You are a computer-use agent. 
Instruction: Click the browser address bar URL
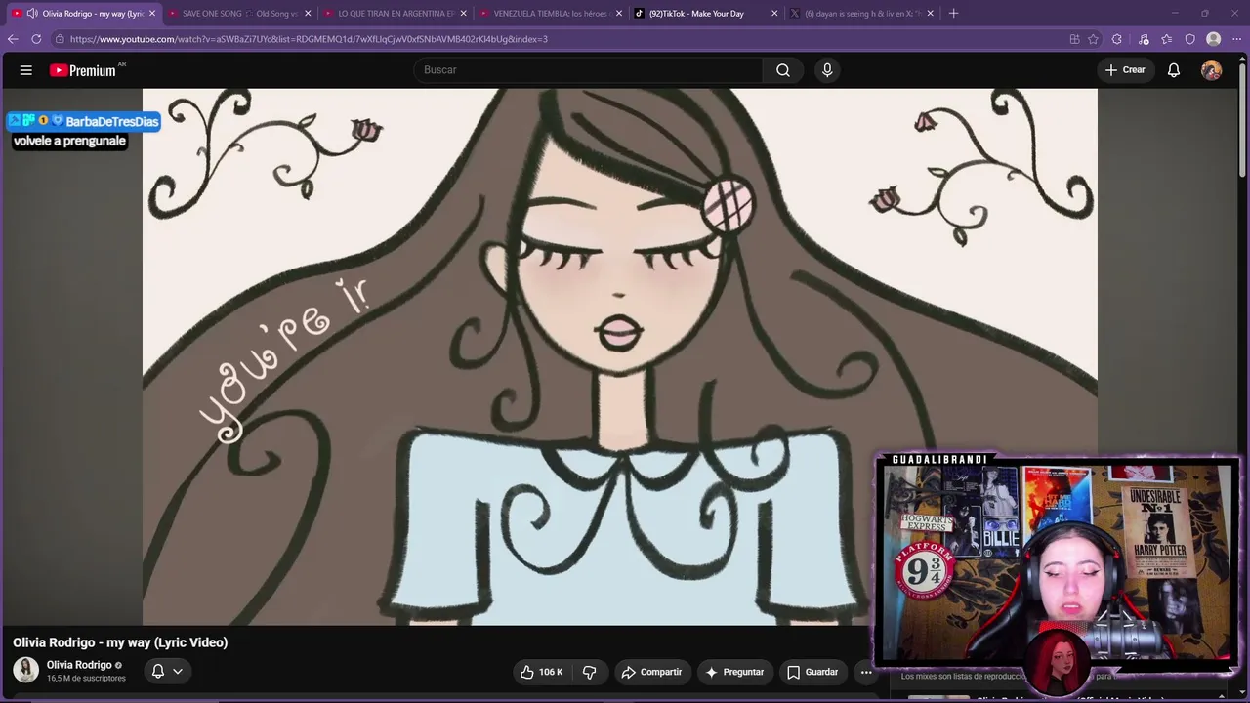tap(309, 39)
